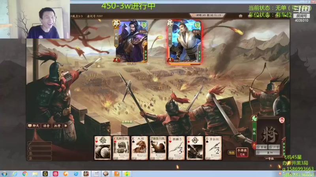This screenshot has height=177, width=316.
Task: Switch to the Sanguosha game taskbar icon
Action: click(86, 174)
